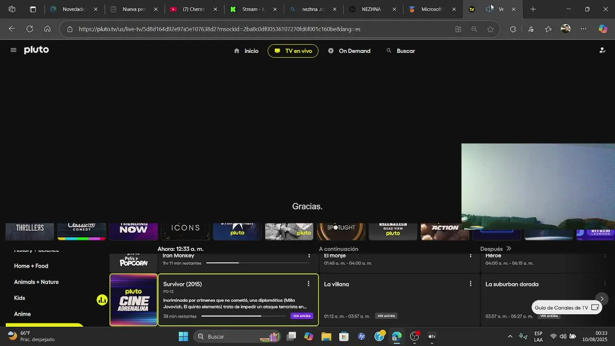The image size is (615, 346).
Task: Click Survivor progress bar
Action: (244, 316)
